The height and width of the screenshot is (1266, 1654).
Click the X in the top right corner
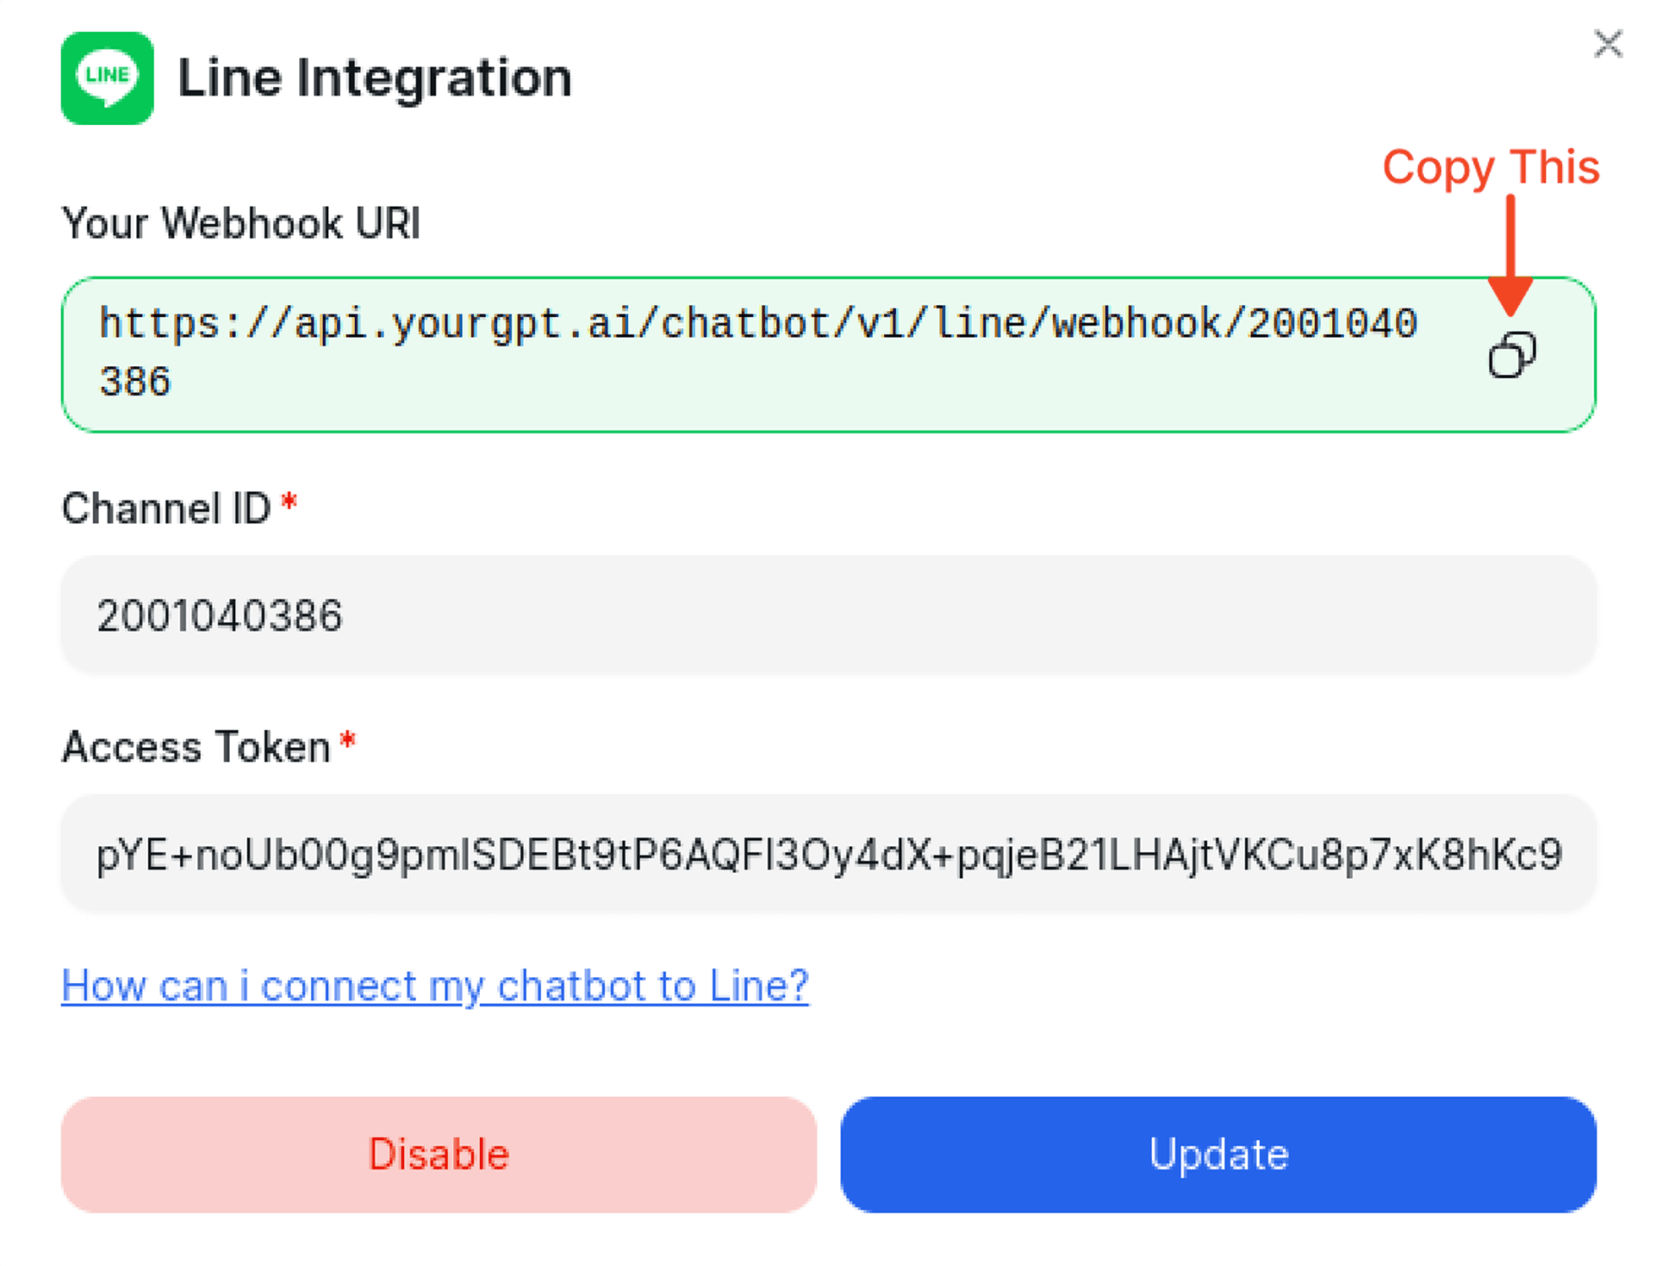[1608, 44]
